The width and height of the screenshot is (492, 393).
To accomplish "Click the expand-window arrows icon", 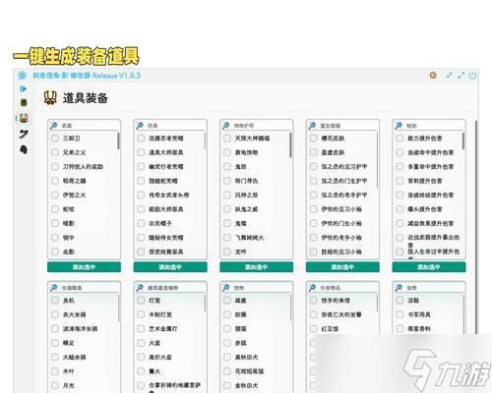I will tap(461, 76).
